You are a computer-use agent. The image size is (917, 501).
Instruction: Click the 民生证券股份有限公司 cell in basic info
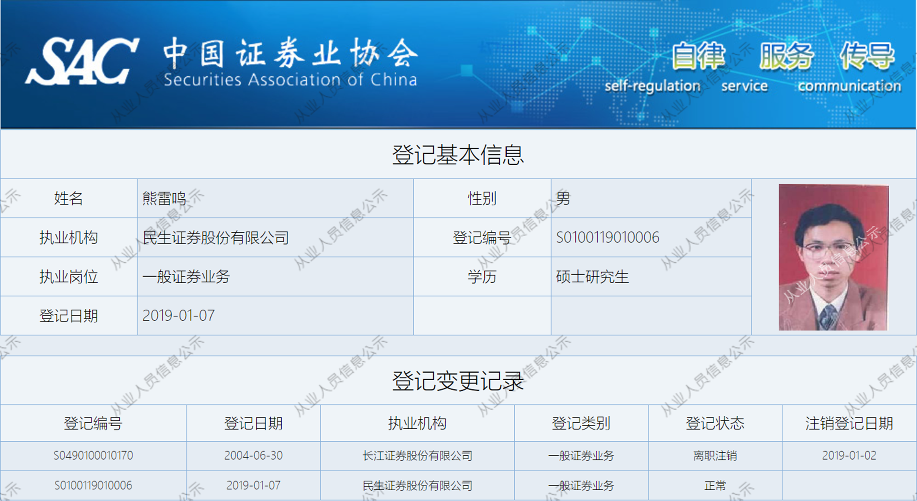[216, 238]
